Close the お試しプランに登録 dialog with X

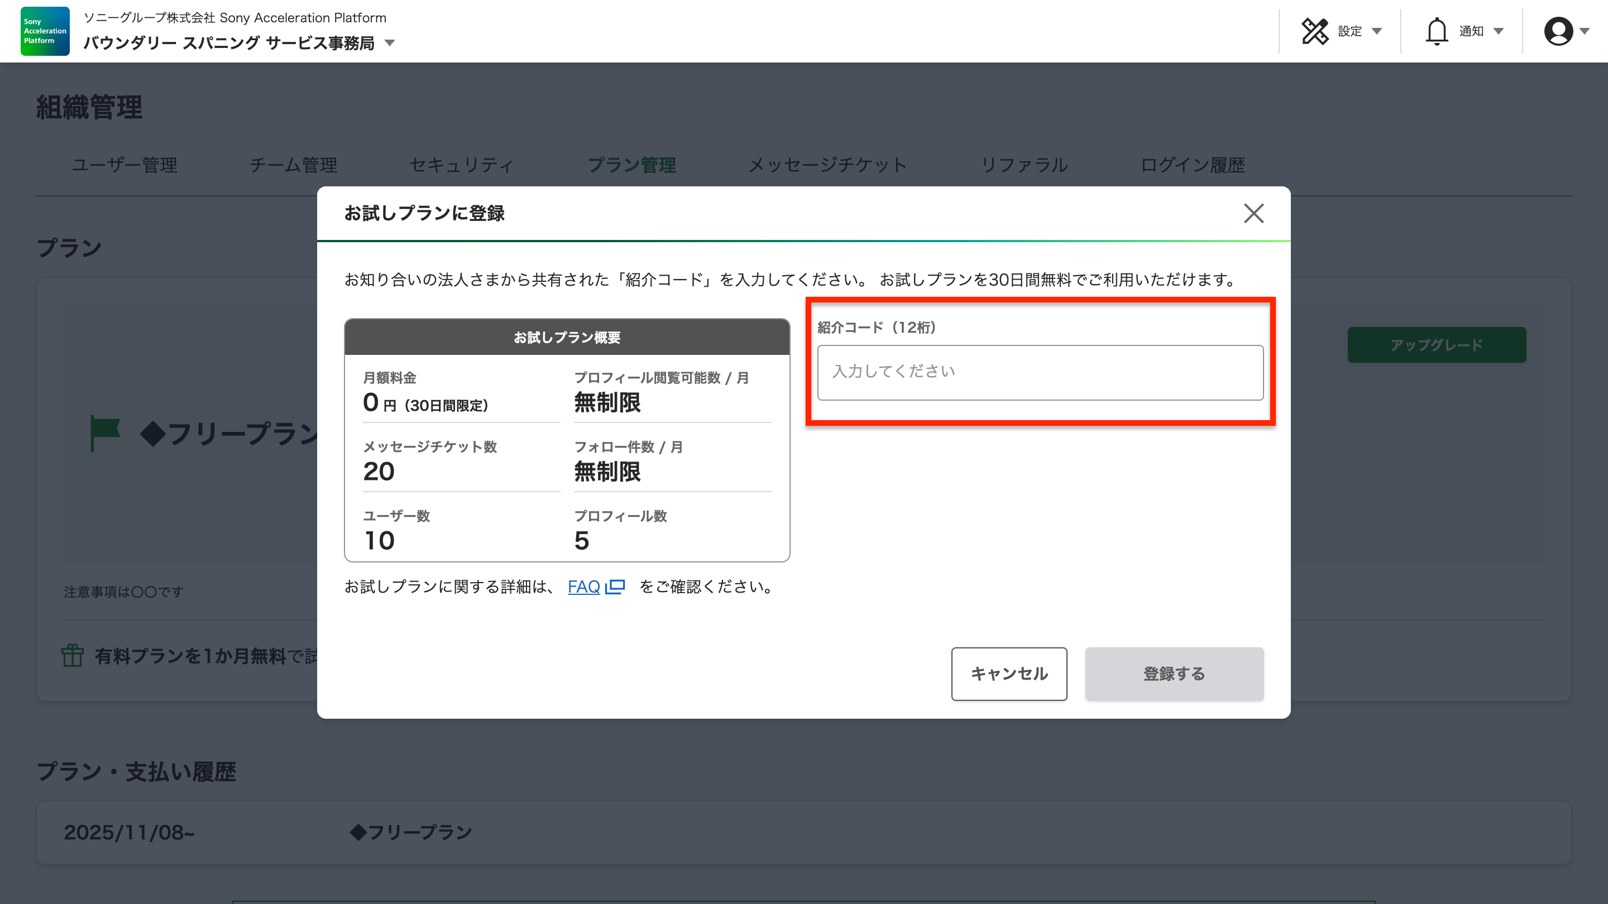pyautogui.click(x=1253, y=213)
